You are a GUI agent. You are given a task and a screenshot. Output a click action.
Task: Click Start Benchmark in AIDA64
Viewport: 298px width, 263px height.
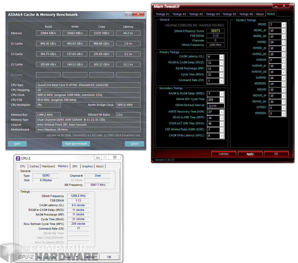[76, 144]
